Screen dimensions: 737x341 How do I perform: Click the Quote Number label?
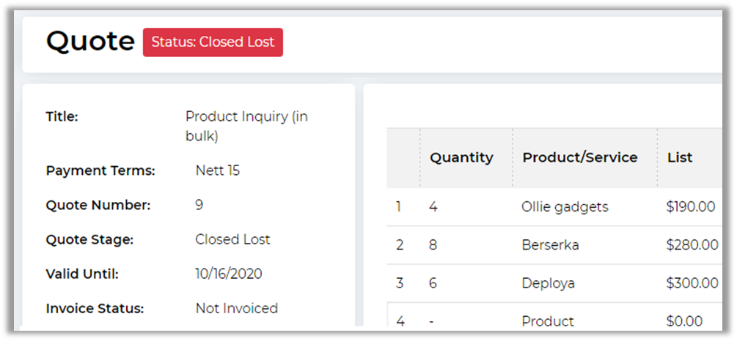click(x=98, y=206)
